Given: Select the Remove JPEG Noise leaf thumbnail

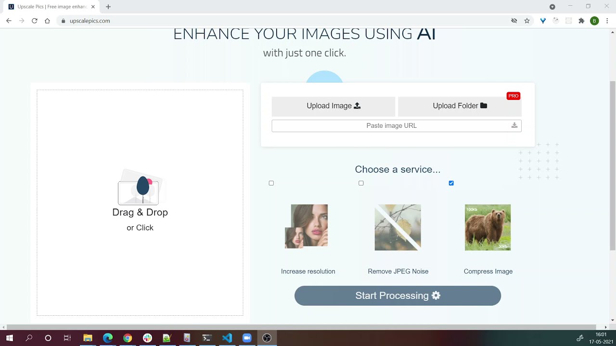Looking at the screenshot, I should [398, 227].
